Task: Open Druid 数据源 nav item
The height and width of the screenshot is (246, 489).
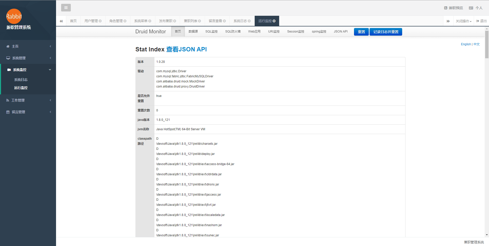Action: [x=193, y=32]
